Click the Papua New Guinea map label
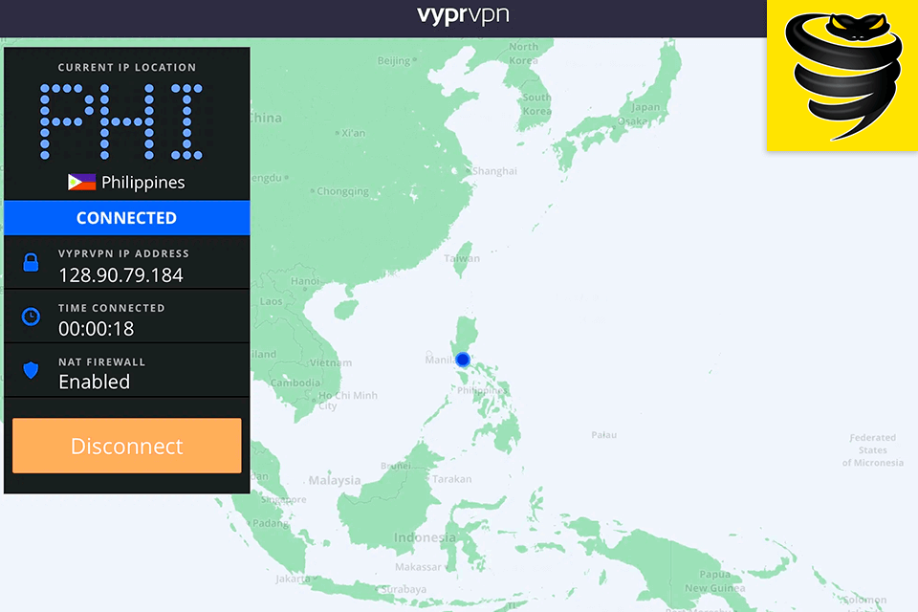 (715, 581)
